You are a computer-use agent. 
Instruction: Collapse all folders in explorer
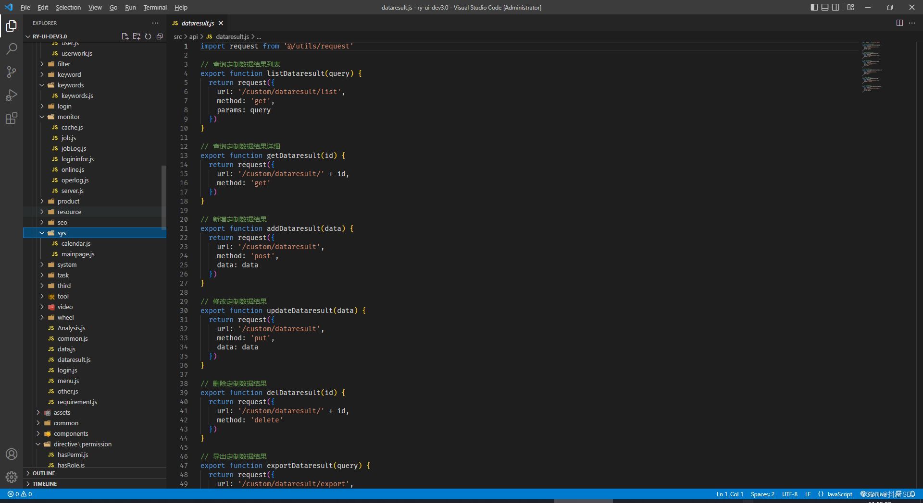click(x=160, y=36)
